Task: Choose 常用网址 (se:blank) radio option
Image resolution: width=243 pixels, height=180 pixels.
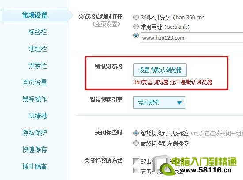Action: pyautogui.click(x=136, y=27)
